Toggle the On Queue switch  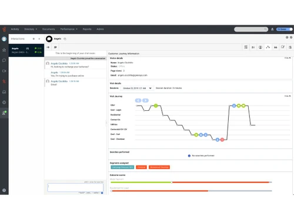(x=285, y=29)
